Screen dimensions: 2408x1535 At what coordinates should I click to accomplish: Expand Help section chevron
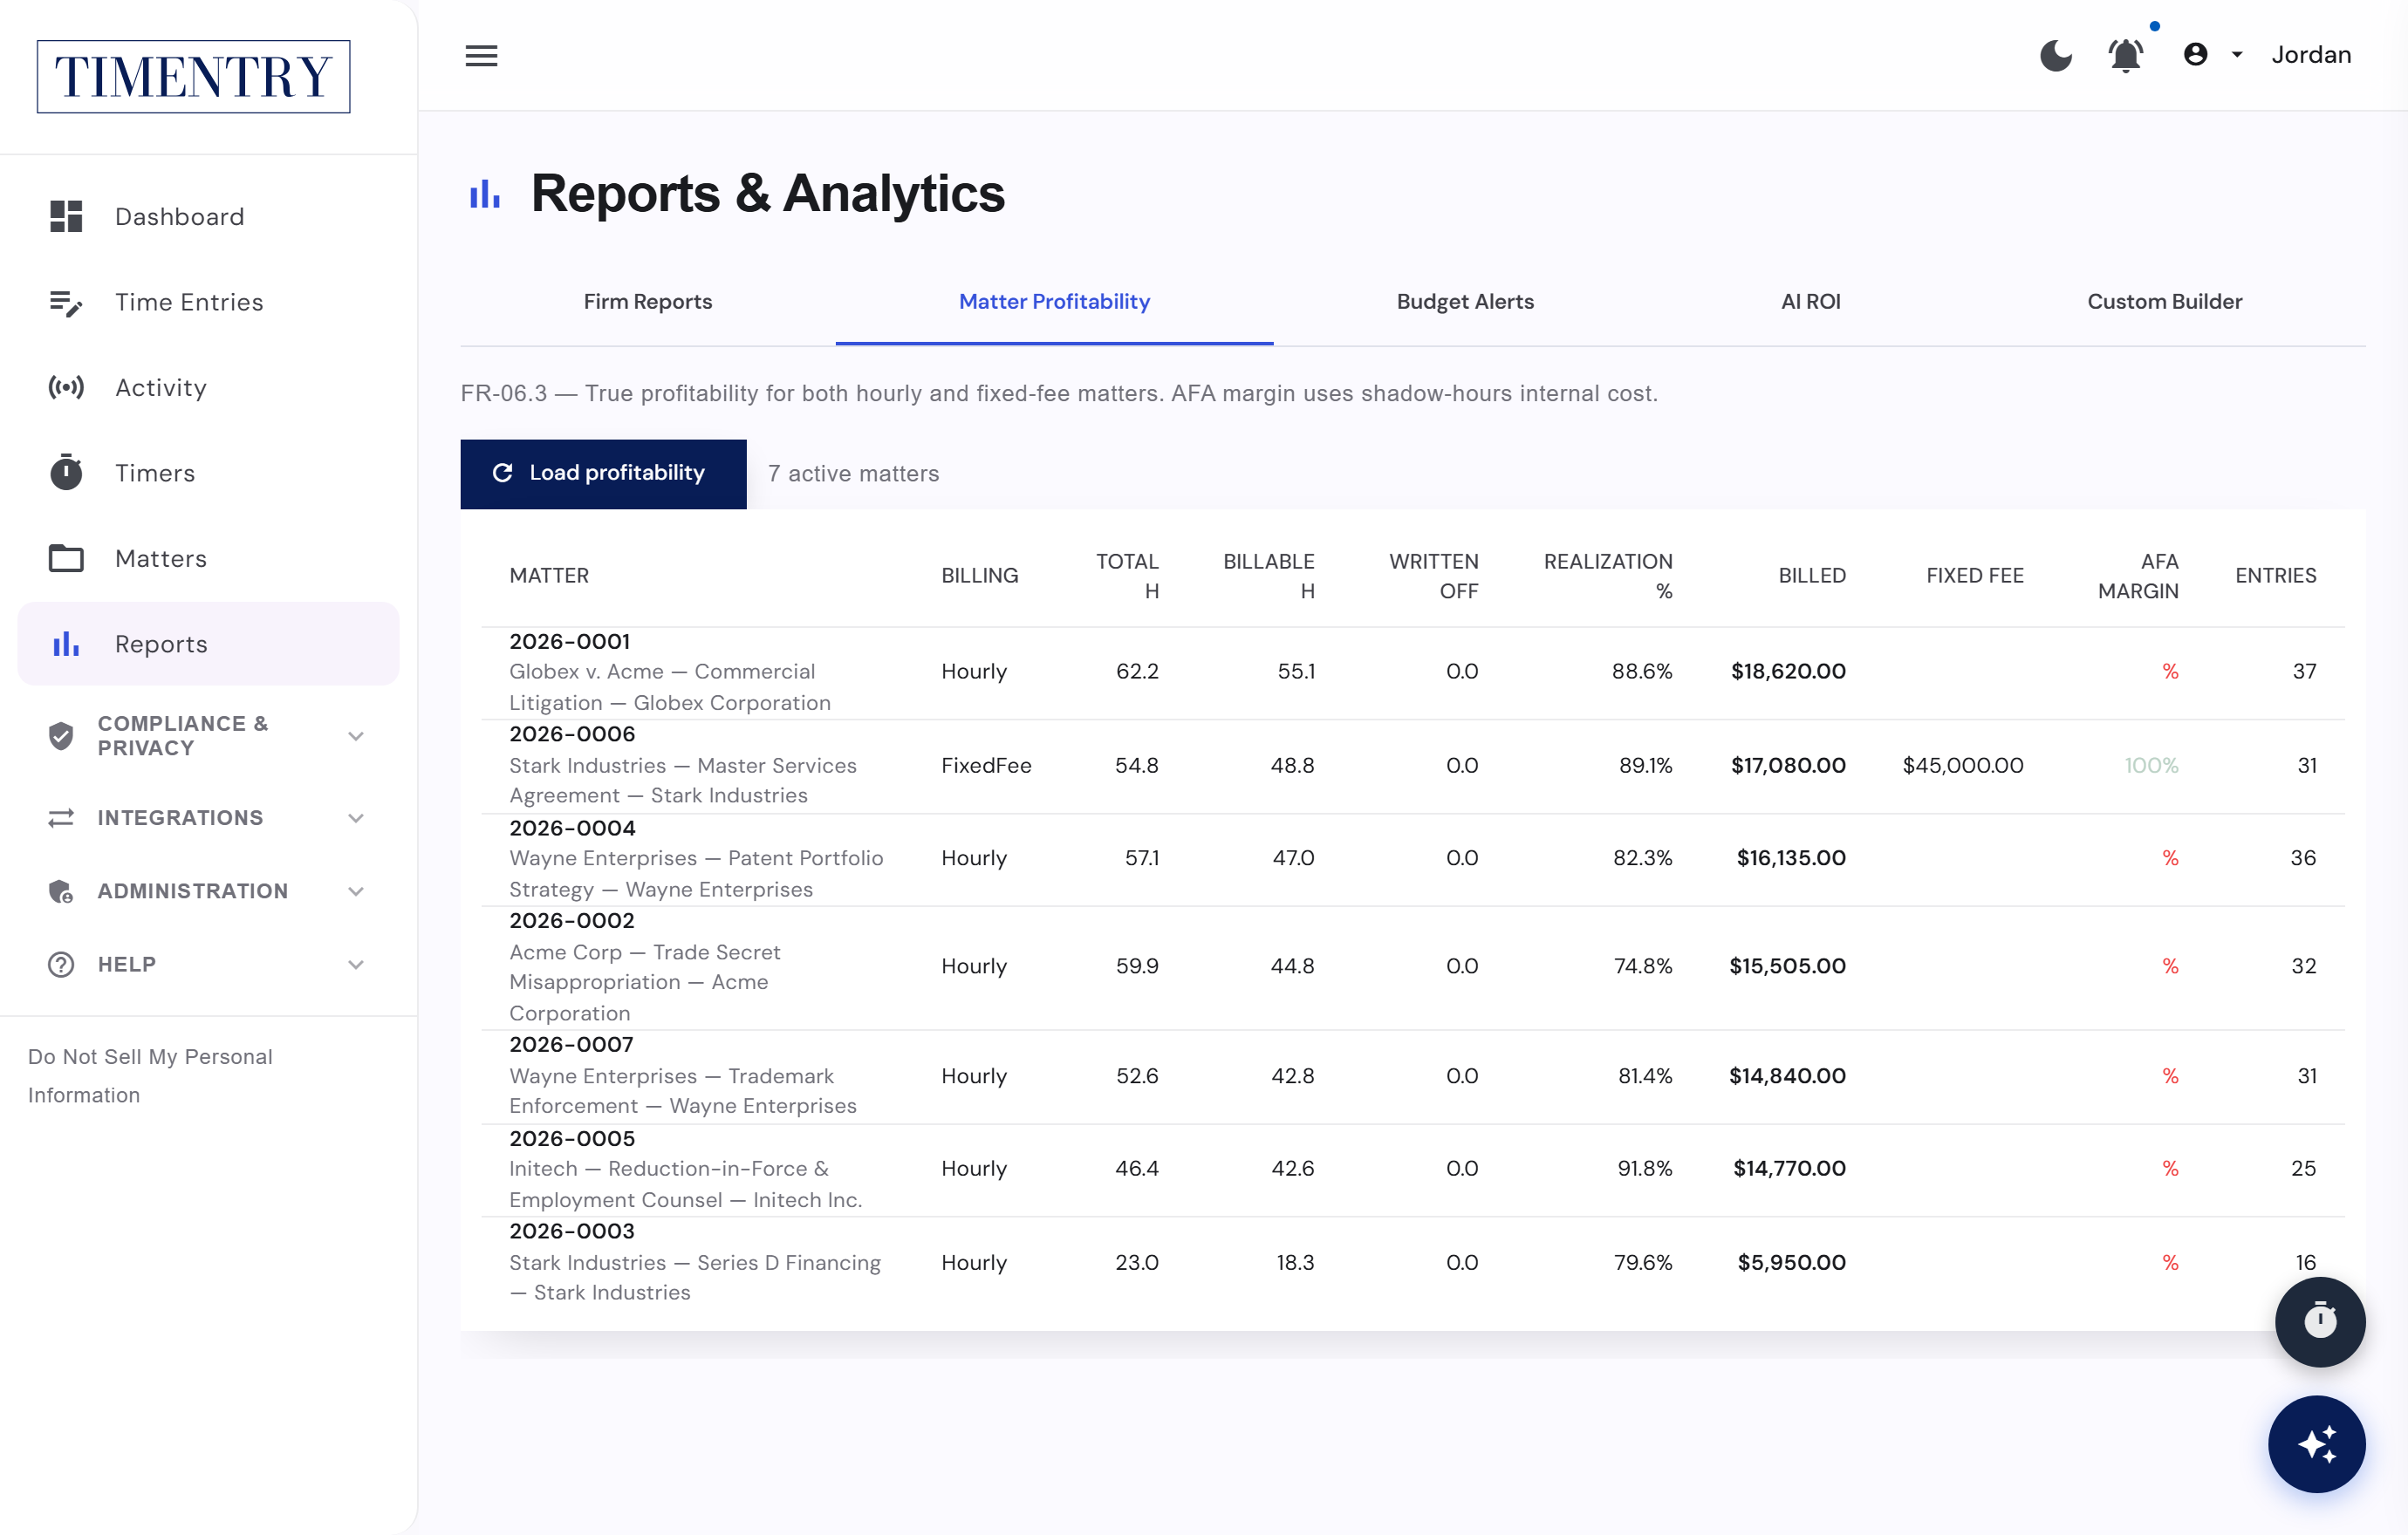click(355, 965)
